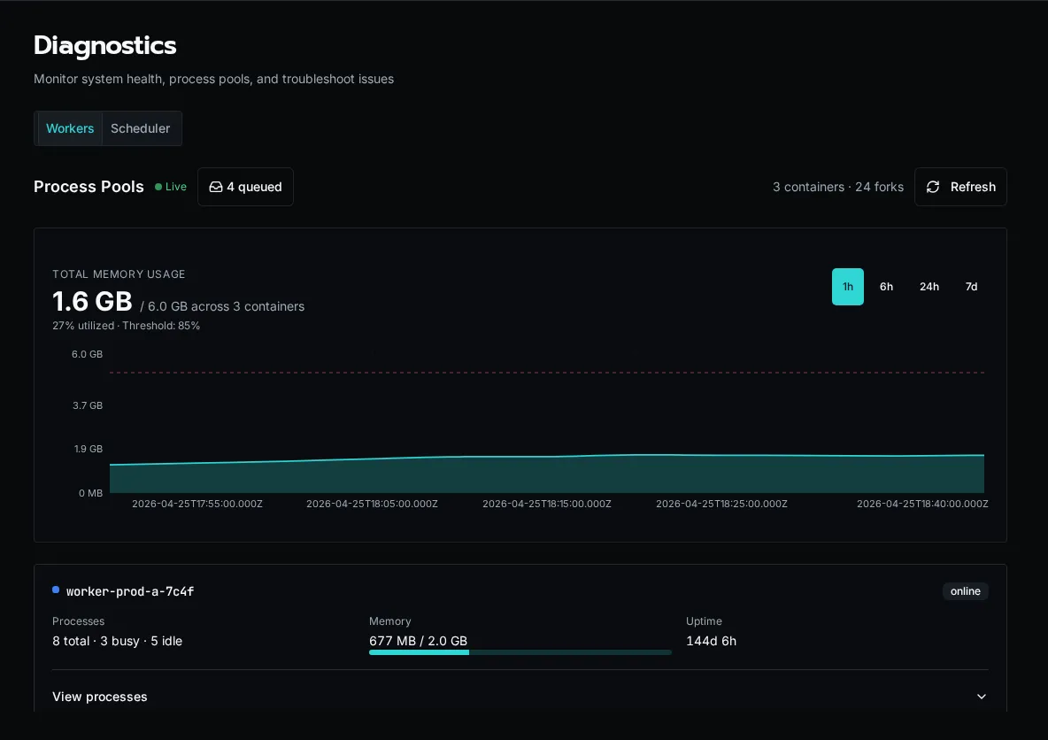This screenshot has width=1048, height=740.
Task: Click the Memory field label
Action: click(x=389, y=621)
